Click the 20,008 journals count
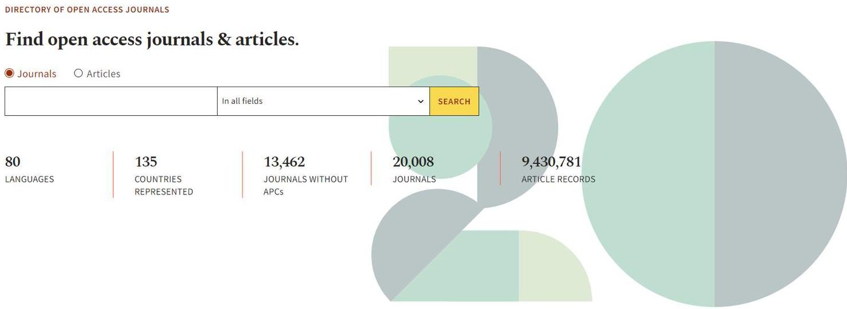The image size is (847, 309). click(x=413, y=162)
